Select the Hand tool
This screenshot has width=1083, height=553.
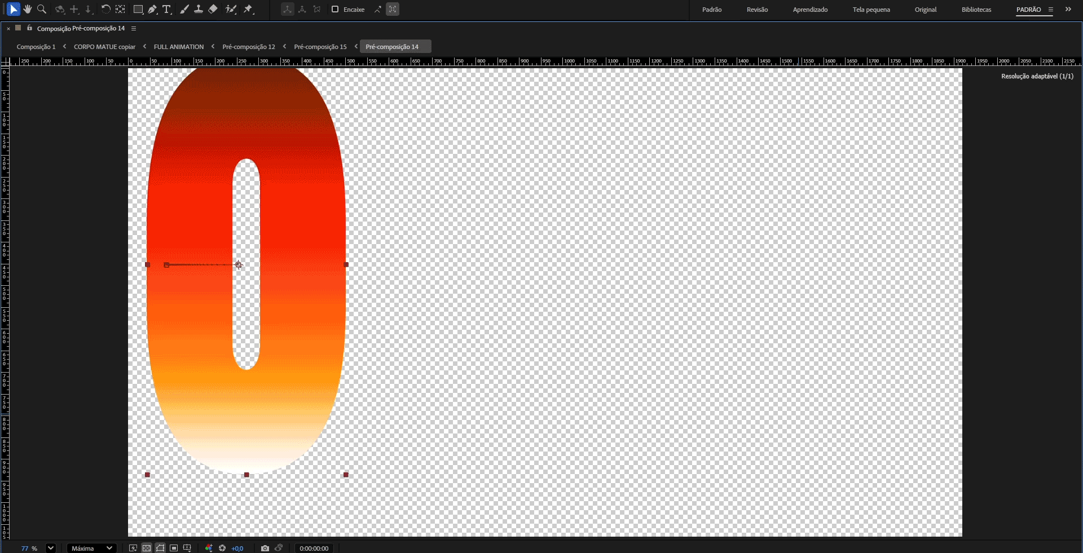tap(28, 10)
